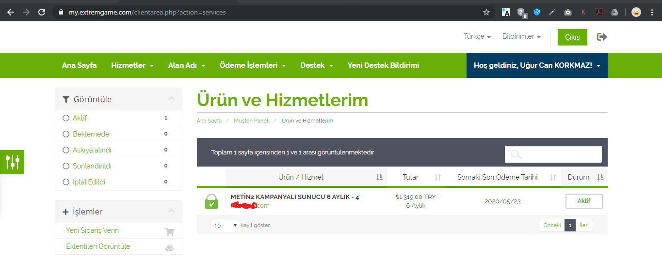Sort by Ürün / Hizmet column
Image resolution: width=662 pixels, height=275 pixels.
point(307,177)
